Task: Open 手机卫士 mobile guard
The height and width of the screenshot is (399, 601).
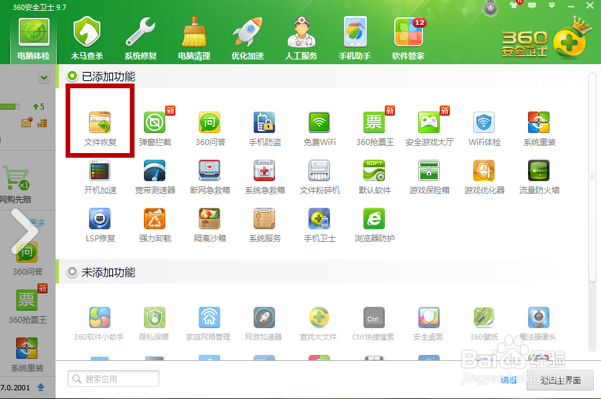Action: pos(320,225)
